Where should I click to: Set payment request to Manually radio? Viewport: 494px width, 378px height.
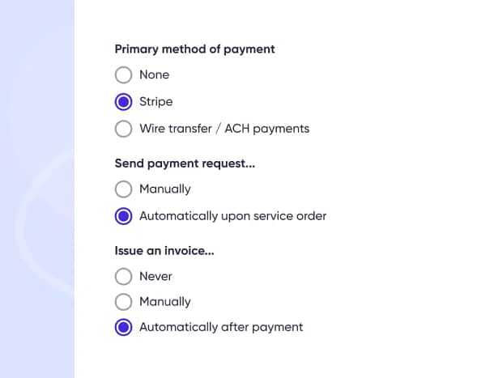pyautogui.click(x=123, y=189)
